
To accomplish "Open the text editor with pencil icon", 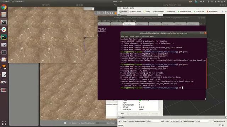I will 4,60.
